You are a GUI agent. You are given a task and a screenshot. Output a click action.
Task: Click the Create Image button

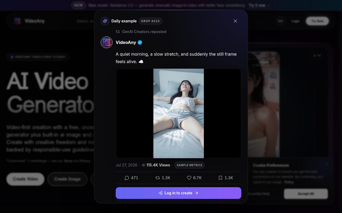click(67, 179)
